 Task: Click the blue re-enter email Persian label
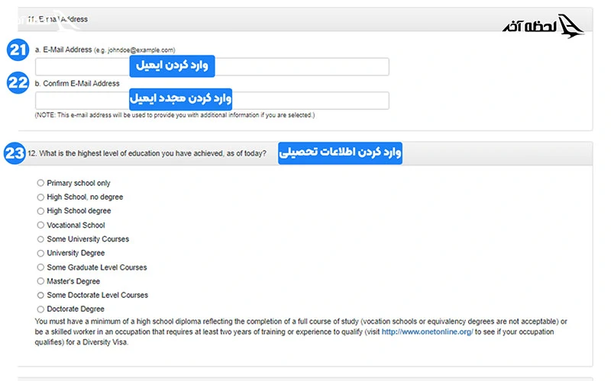point(180,99)
